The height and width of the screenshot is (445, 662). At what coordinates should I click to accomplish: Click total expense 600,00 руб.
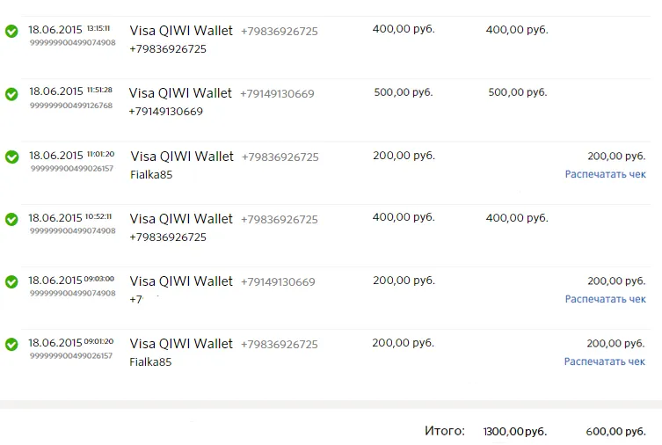pyautogui.click(x=616, y=432)
